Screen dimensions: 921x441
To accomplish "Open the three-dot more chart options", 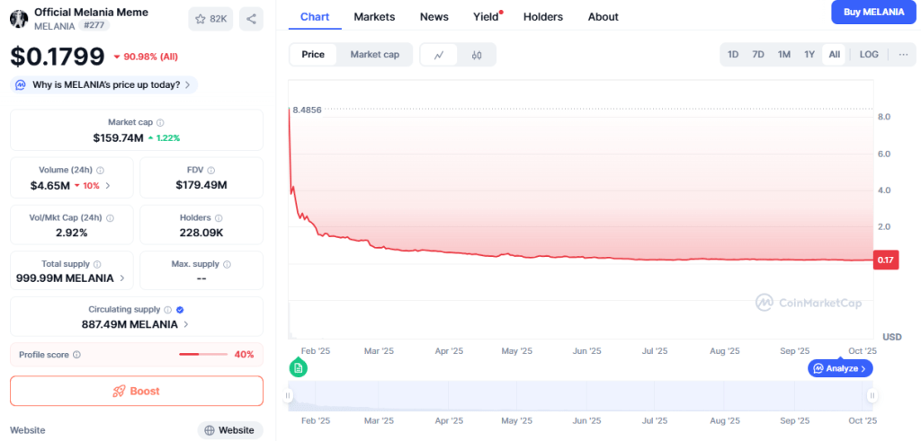I will [903, 55].
